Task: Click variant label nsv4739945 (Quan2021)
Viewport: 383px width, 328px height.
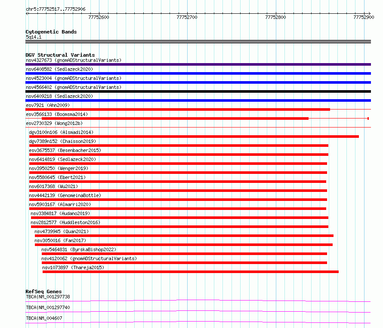Action: pyautogui.click(x=62, y=231)
